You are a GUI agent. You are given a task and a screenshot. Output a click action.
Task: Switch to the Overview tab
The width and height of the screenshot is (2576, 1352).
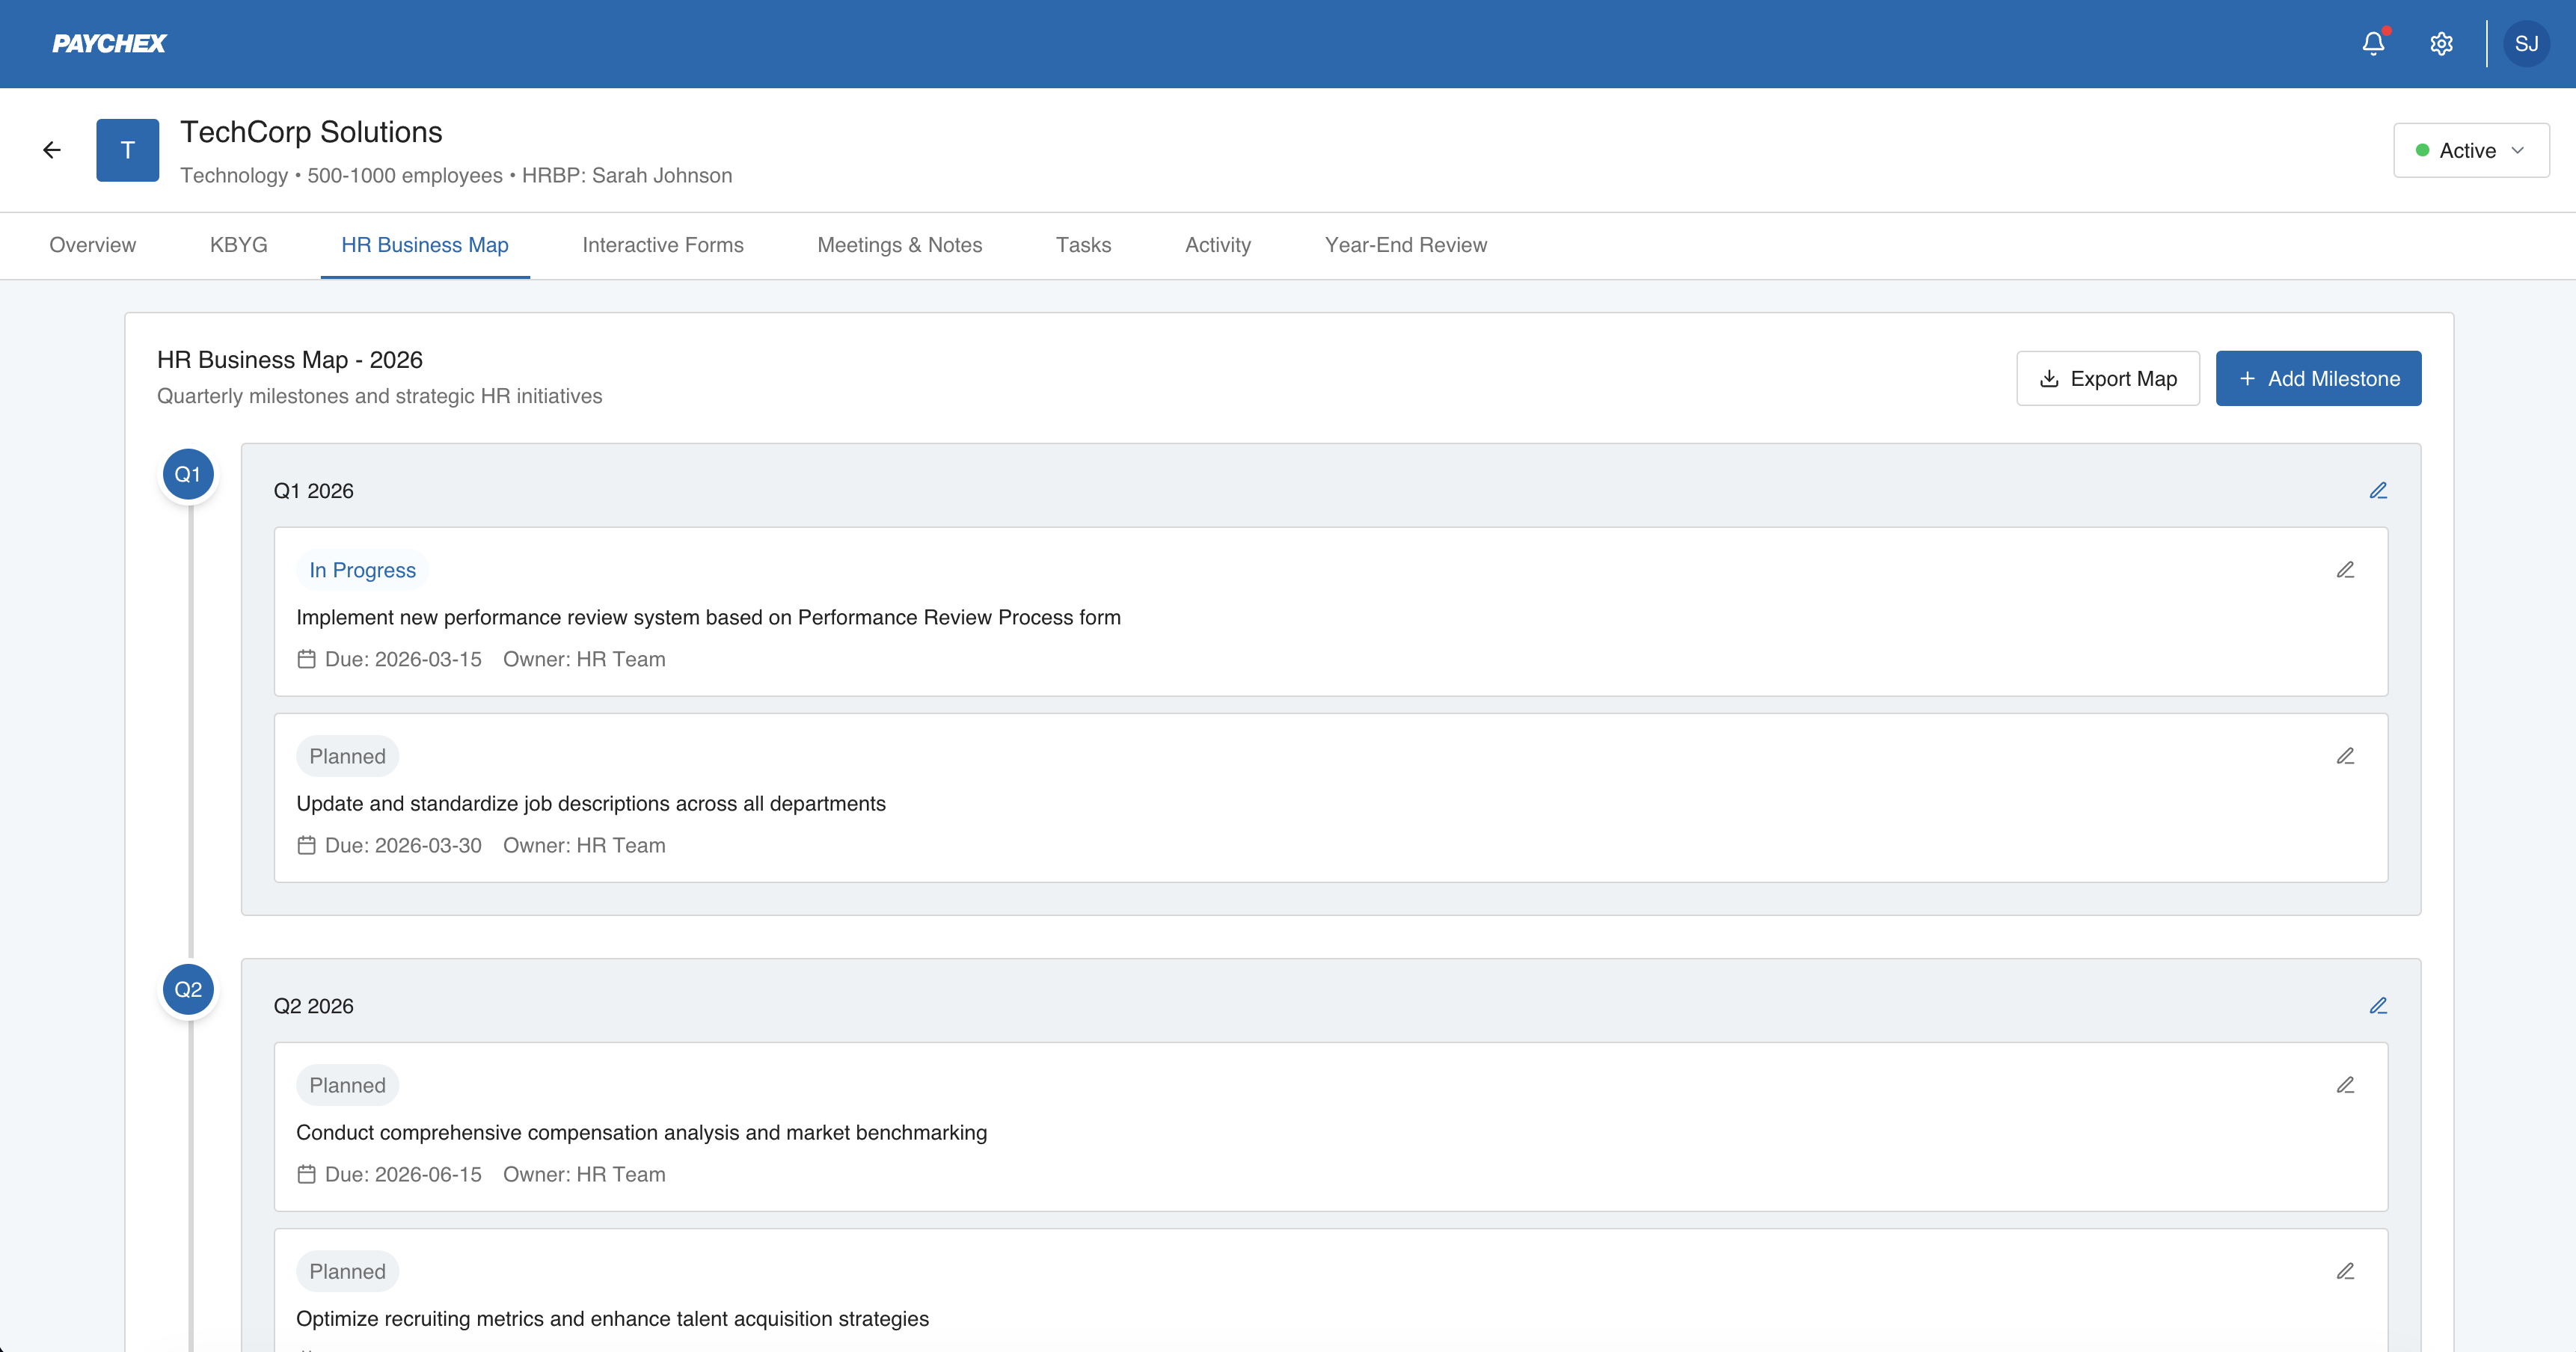click(92, 245)
